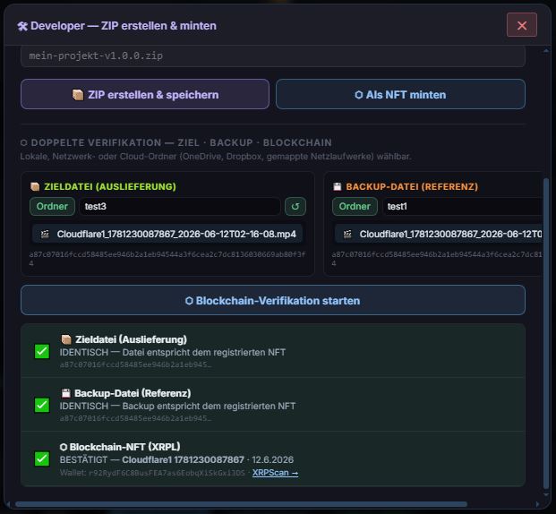The image size is (556, 514).
Task: Click the film clapper icon in Backup-Datei file row
Action: point(347,234)
